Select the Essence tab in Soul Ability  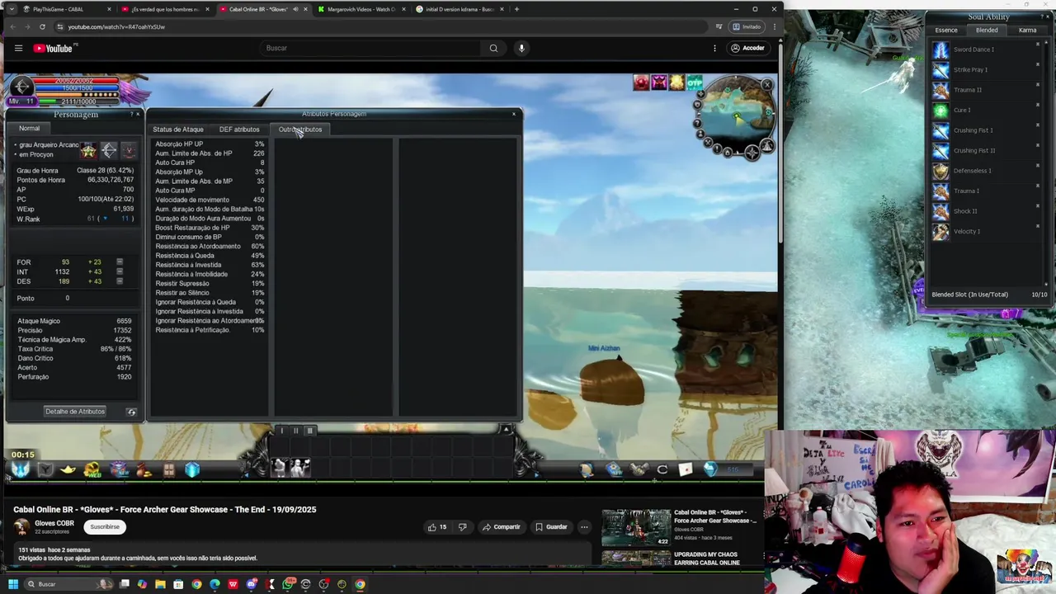(x=946, y=31)
